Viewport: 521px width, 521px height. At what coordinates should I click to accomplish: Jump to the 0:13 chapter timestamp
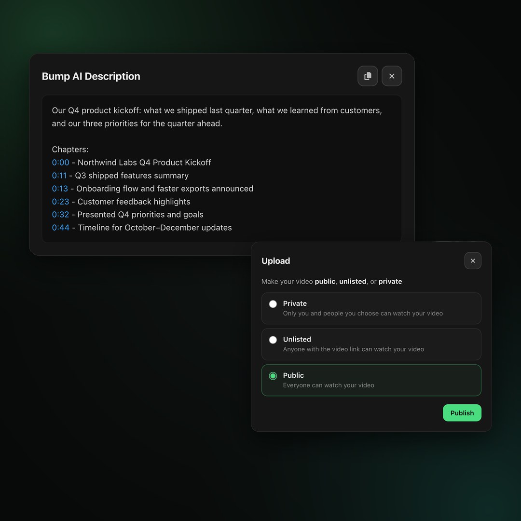60,189
